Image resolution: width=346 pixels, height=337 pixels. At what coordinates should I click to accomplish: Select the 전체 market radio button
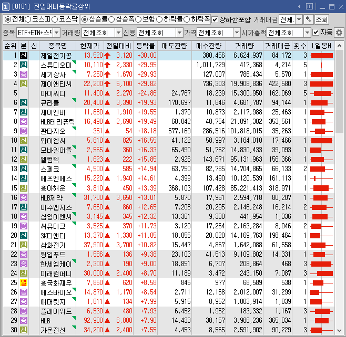tap(8, 19)
